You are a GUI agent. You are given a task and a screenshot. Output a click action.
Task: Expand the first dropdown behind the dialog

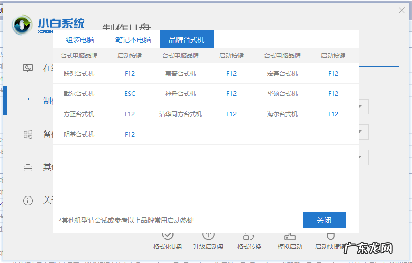click(363, 107)
